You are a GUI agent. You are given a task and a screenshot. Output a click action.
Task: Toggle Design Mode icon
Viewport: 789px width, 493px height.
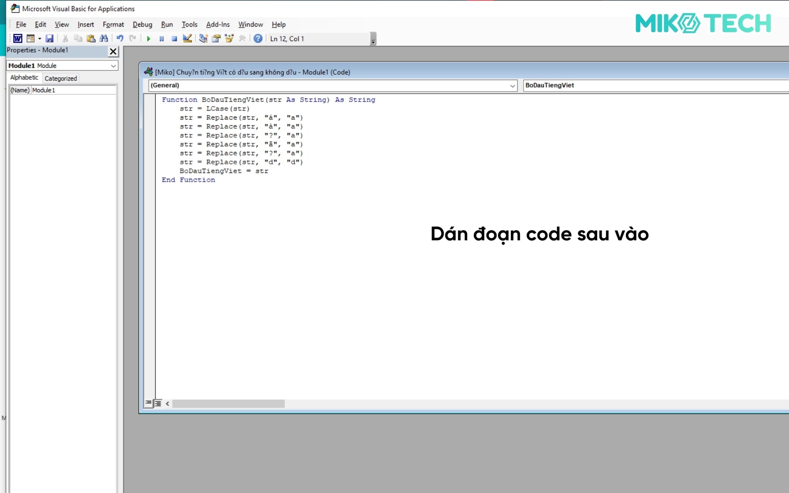pyautogui.click(x=187, y=39)
